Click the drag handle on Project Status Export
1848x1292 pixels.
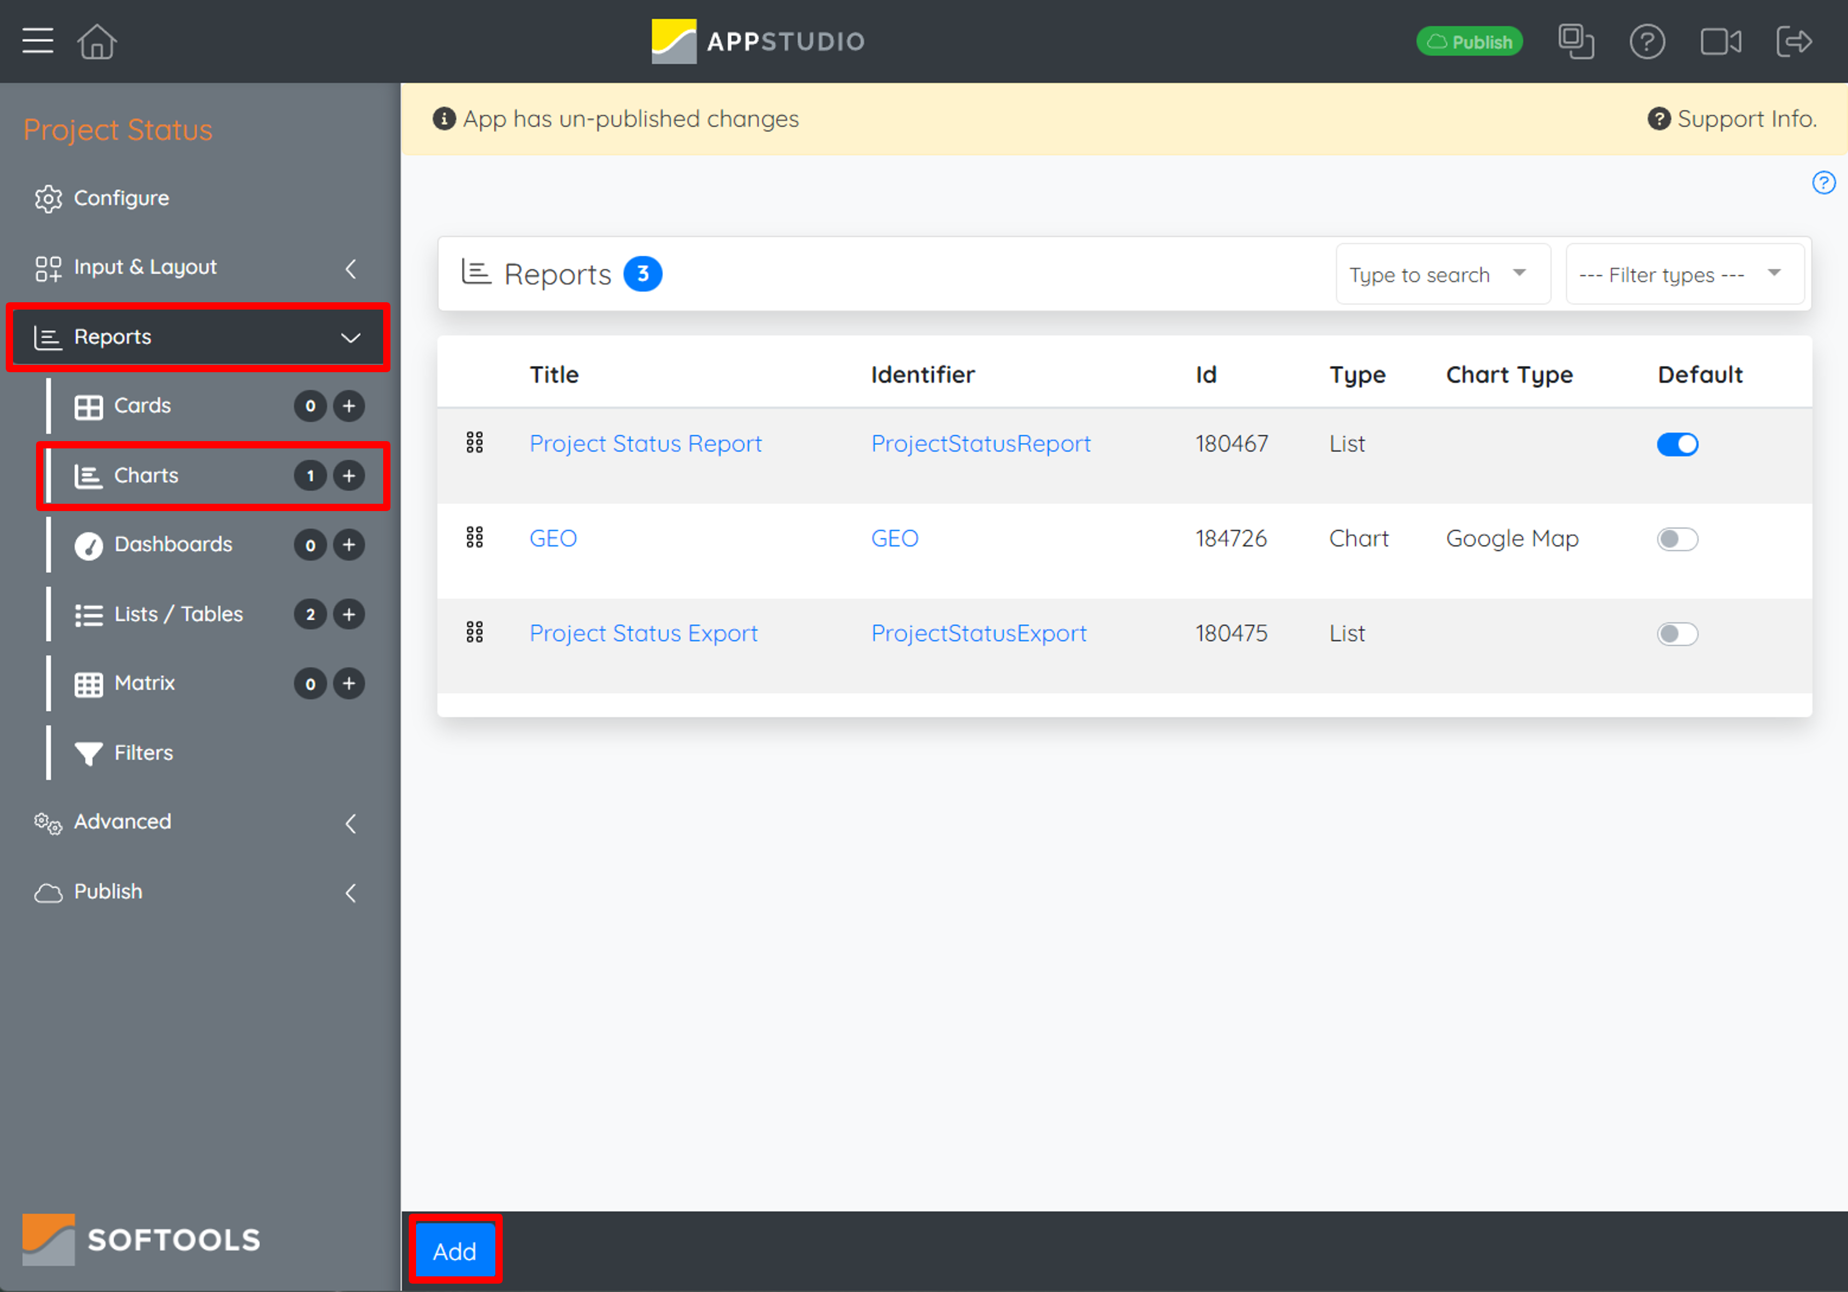(x=475, y=633)
